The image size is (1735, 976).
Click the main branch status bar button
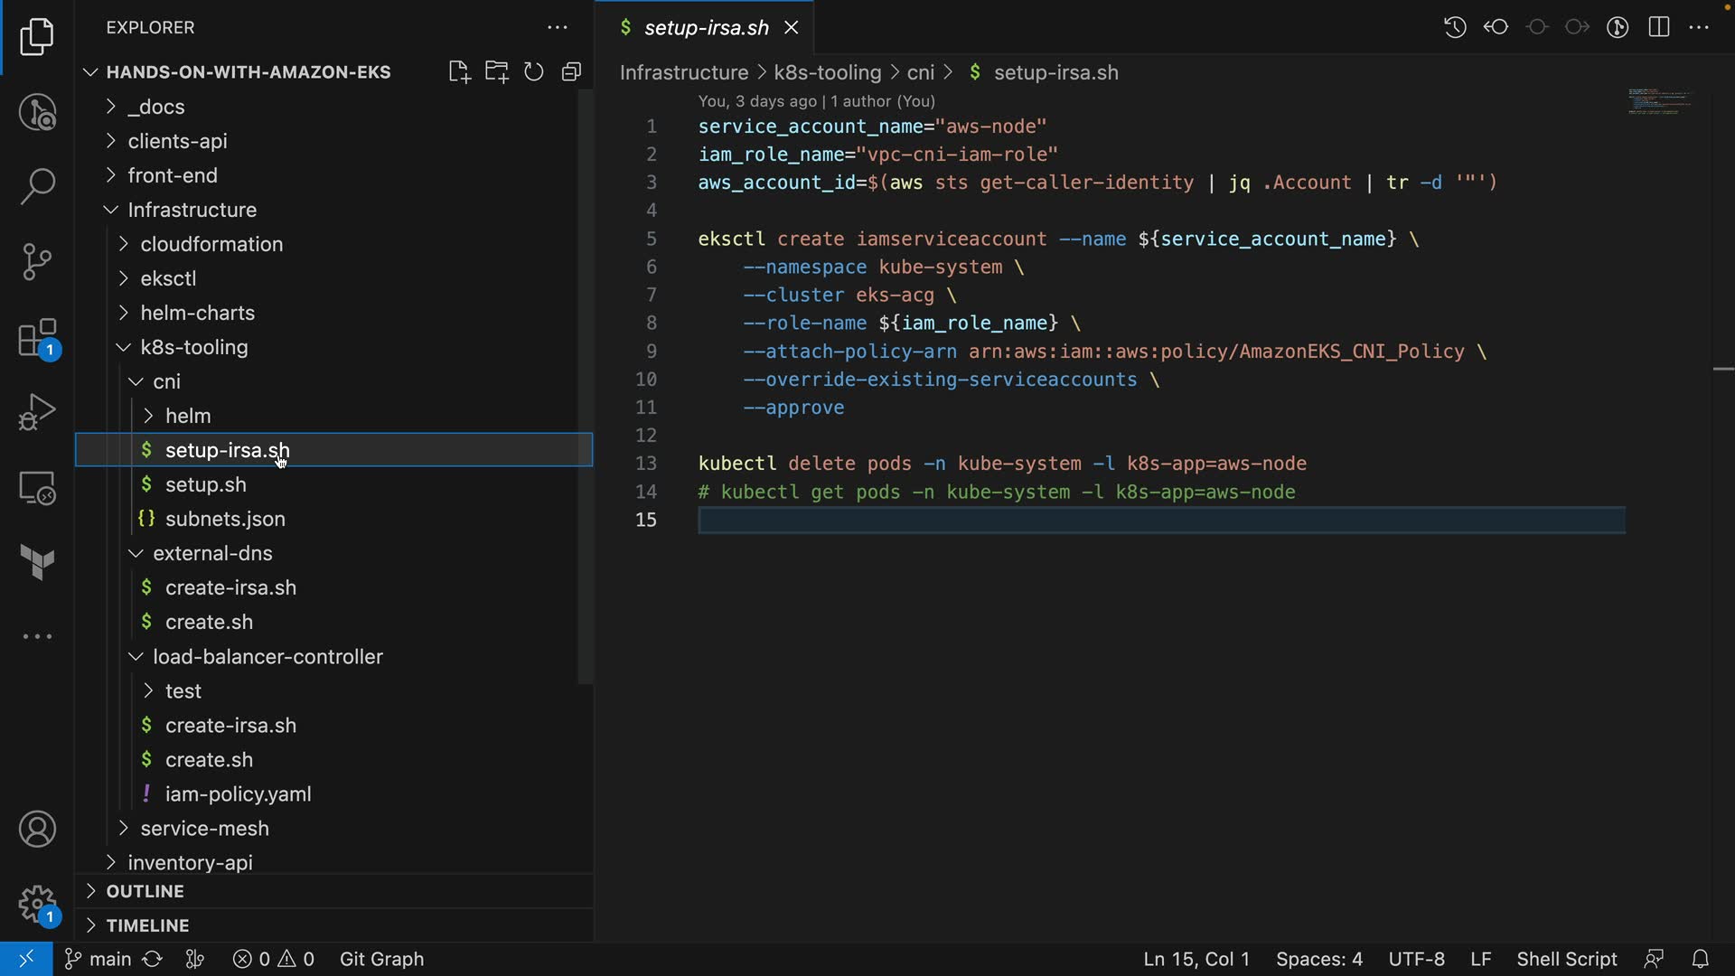click(99, 959)
